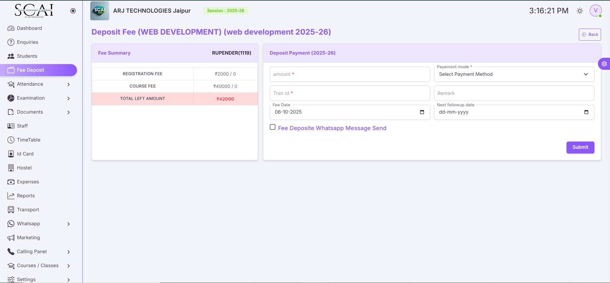The height and width of the screenshot is (283, 610).
Task: Click the Submit button
Action: (x=580, y=147)
